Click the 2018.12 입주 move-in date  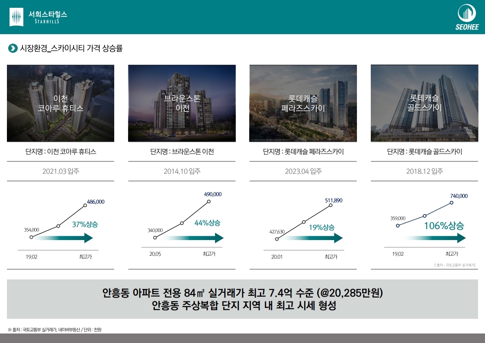point(424,171)
